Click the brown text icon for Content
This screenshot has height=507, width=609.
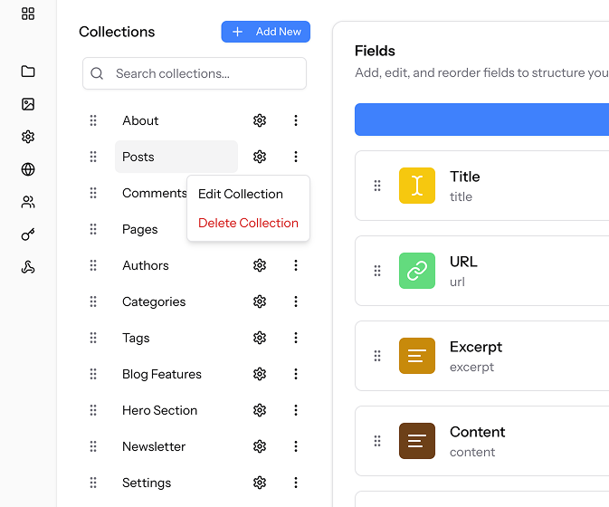click(x=417, y=441)
